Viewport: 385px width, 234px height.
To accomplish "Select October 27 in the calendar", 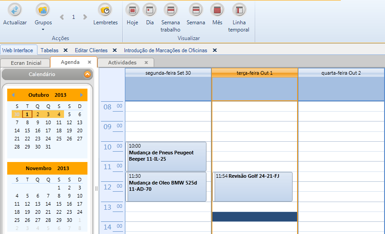I will [79, 139].
